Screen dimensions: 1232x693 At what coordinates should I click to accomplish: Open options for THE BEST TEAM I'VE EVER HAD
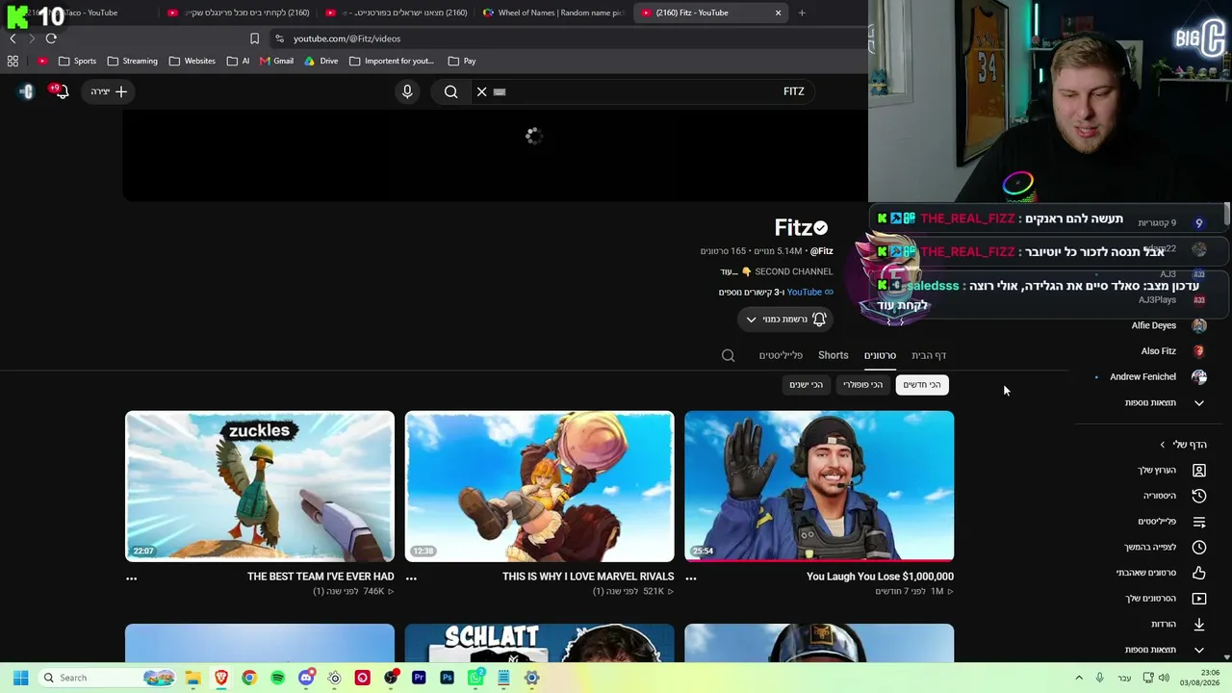pos(132,578)
